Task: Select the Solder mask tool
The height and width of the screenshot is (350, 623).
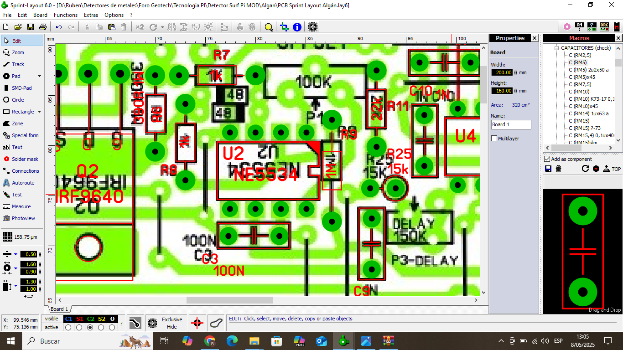Action: click(21, 159)
